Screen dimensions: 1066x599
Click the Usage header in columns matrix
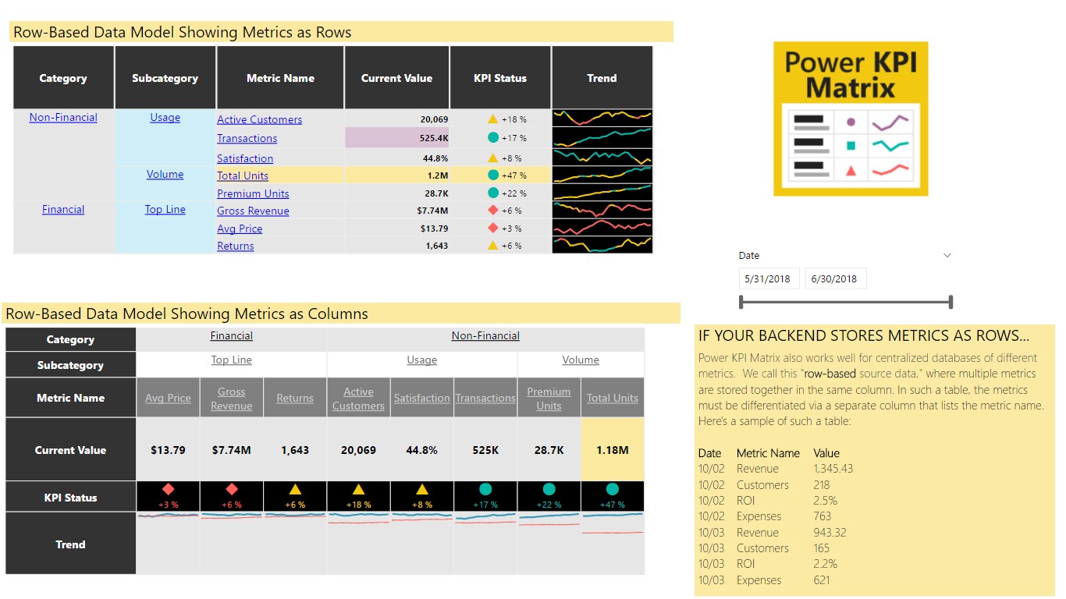click(x=421, y=360)
